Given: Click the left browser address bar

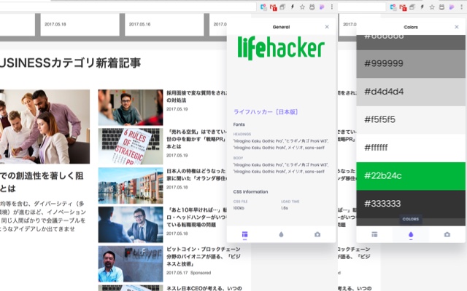Looking at the screenshot, I should (x=128, y=7).
